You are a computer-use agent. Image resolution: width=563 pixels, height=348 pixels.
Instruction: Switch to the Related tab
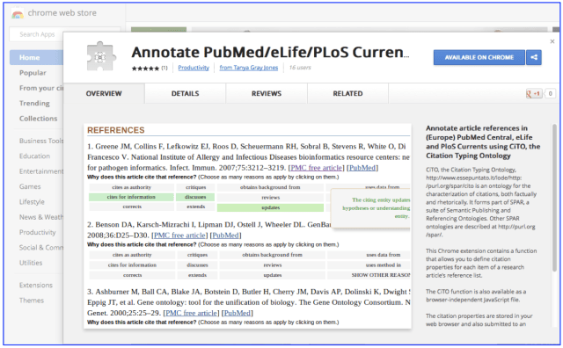[x=347, y=94]
